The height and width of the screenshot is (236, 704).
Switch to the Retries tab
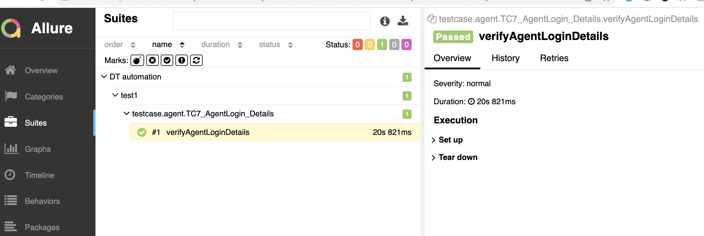point(554,58)
